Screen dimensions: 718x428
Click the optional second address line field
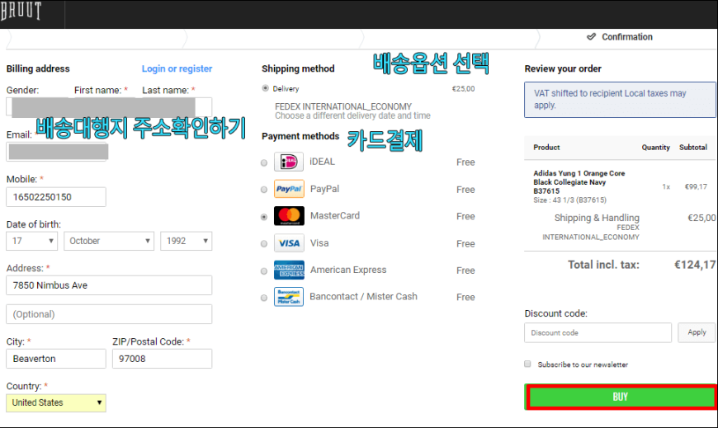pyautogui.click(x=109, y=314)
